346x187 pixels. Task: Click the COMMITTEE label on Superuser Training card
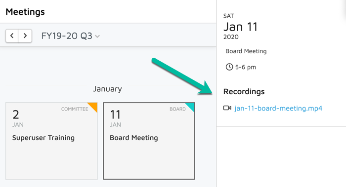point(75,109)
